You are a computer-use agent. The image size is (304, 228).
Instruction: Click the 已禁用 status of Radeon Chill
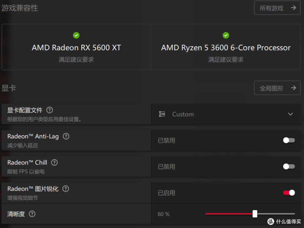click(x=166, y=167)
